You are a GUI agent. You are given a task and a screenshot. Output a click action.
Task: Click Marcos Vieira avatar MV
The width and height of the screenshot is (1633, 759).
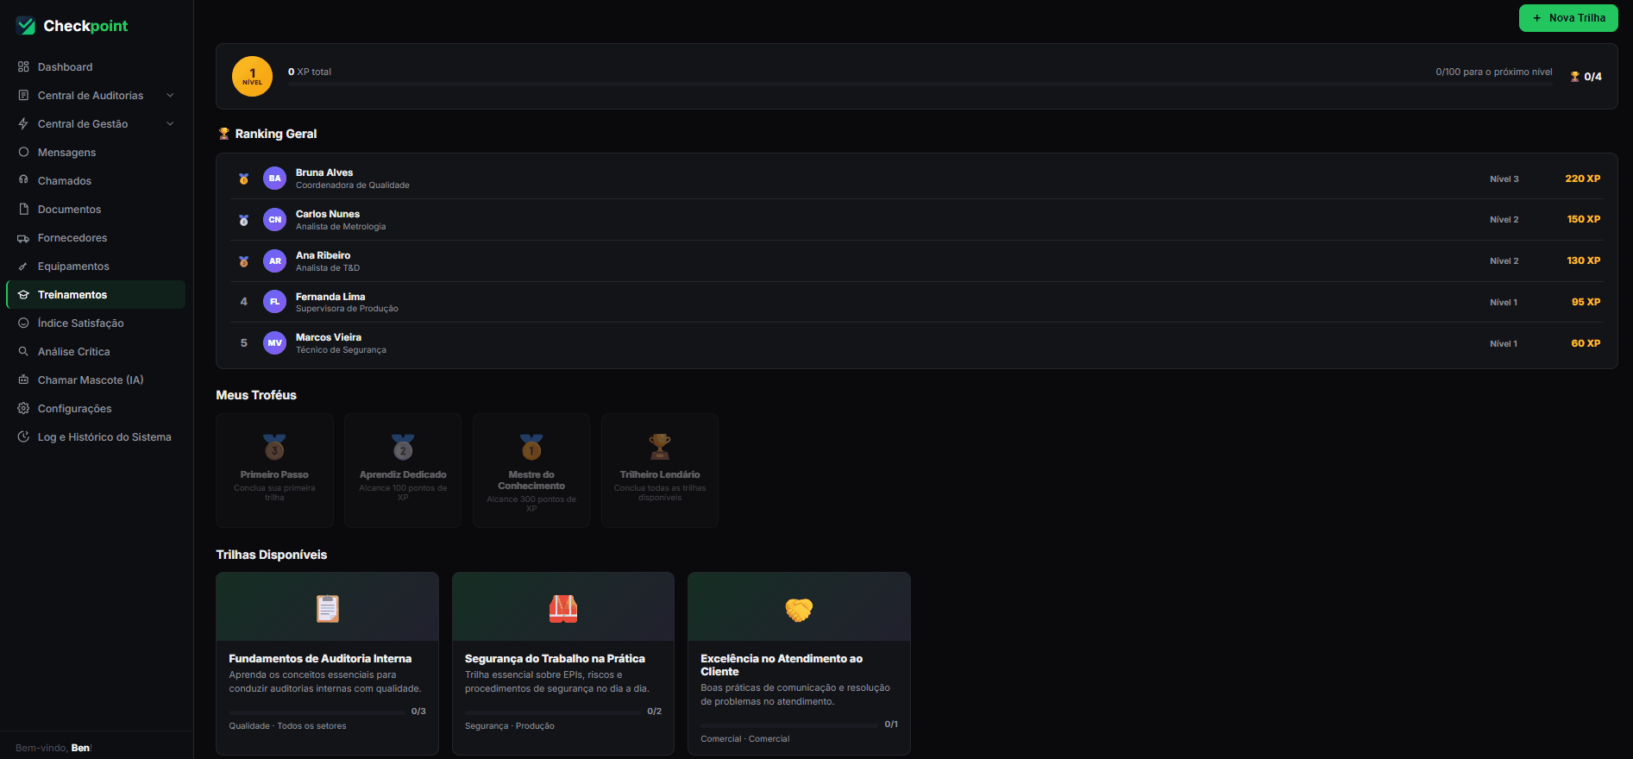(274, 343)
